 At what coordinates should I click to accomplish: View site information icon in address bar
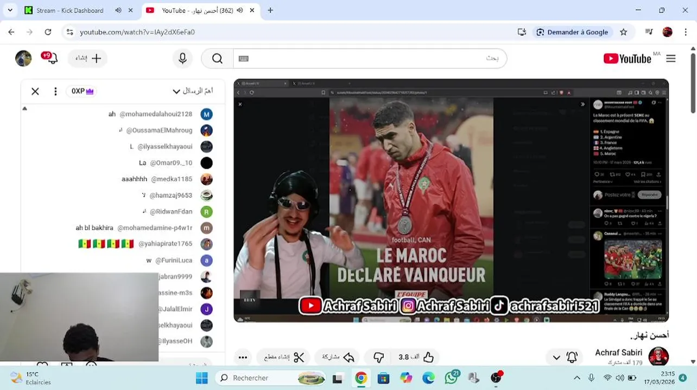69,32
